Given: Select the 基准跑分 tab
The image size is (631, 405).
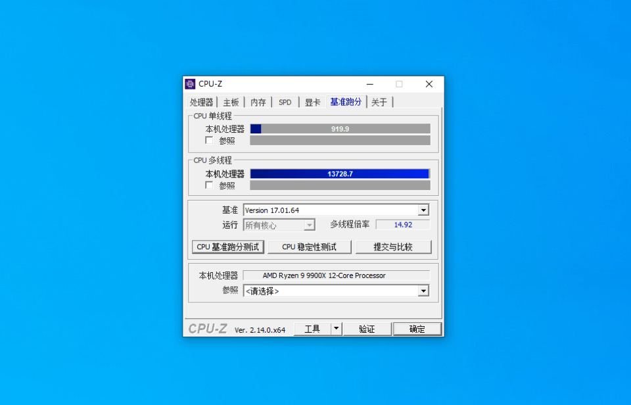Looking at the screenshot, I should [x=346, y=102].
